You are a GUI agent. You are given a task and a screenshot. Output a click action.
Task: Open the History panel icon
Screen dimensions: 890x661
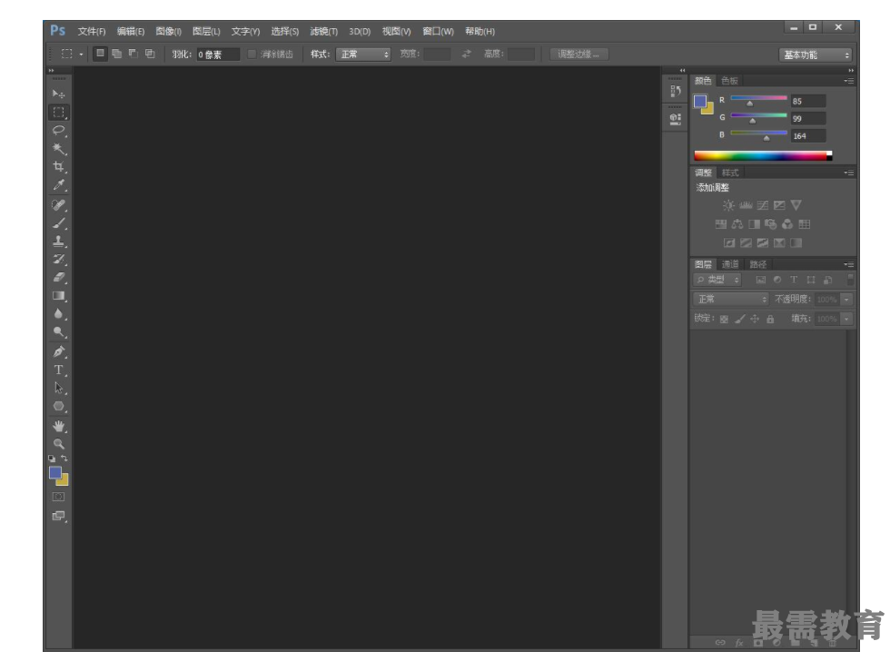pos(675,92)
